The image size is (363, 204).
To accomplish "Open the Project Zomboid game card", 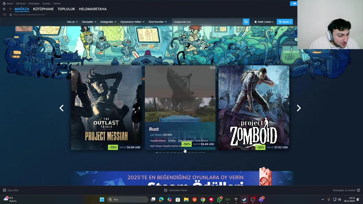I will tap(254, 108).
